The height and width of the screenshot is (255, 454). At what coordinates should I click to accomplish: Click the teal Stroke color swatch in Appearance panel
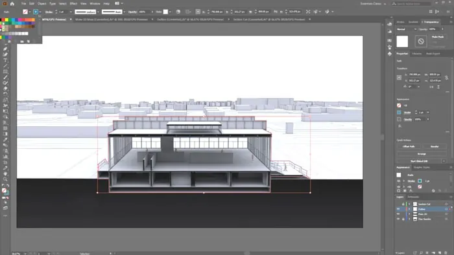click(420, 181)
